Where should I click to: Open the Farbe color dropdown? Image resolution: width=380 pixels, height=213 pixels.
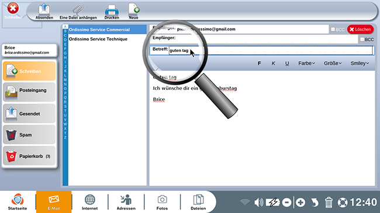coord(306,63)
